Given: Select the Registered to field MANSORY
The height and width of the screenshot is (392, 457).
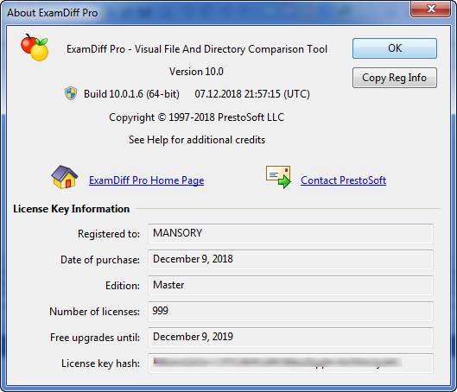Looking at the screenshot, I should [x=290, y=234].
